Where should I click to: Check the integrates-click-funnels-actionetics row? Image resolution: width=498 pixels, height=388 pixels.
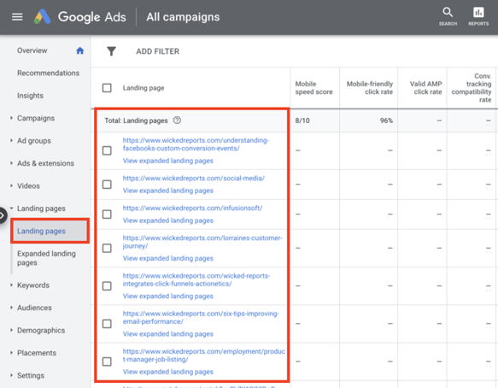point(107,285)
